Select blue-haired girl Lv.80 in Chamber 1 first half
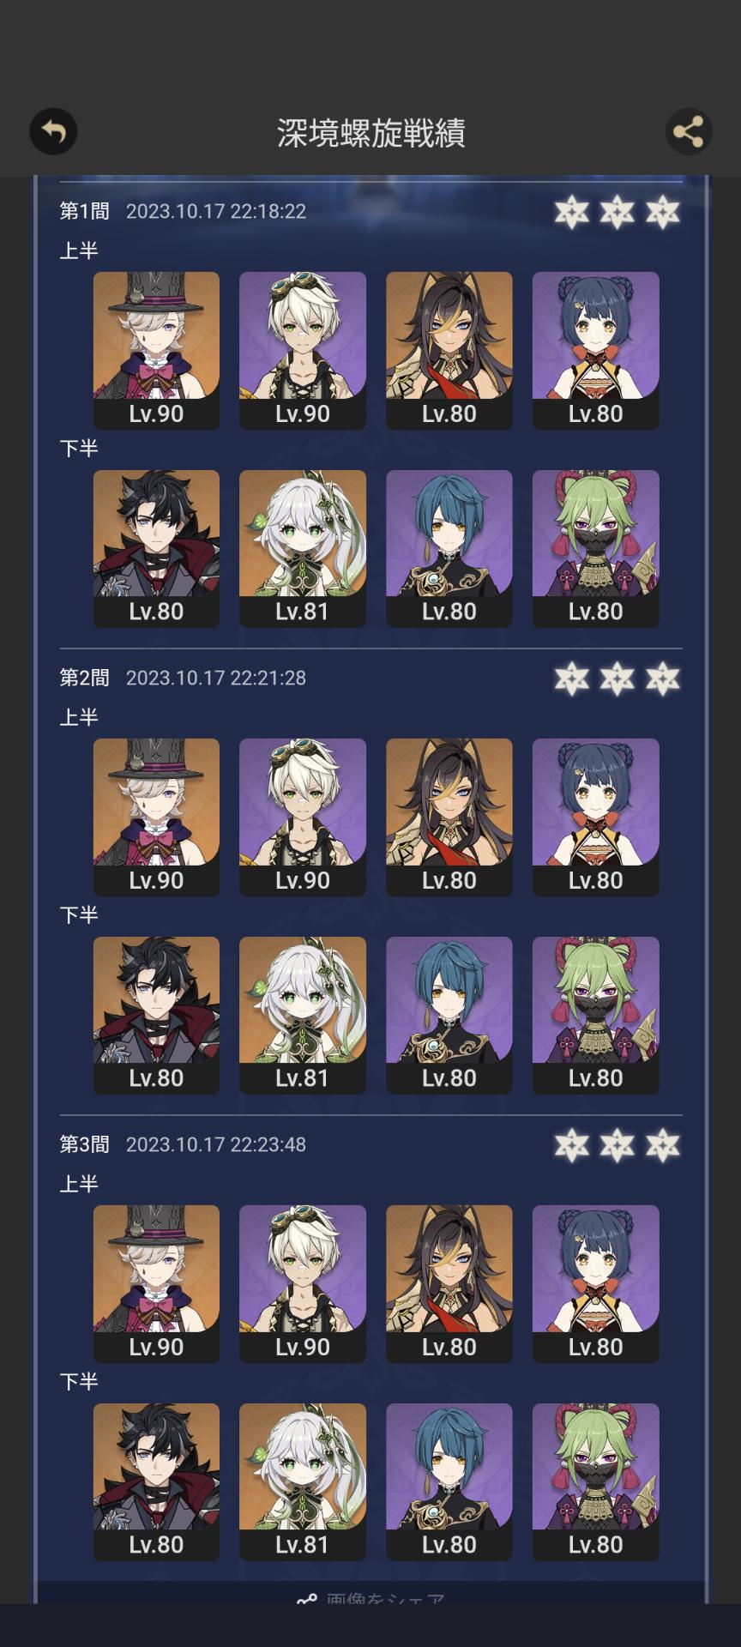This screenshot has height=1647, width=741. tap(596, 350)
